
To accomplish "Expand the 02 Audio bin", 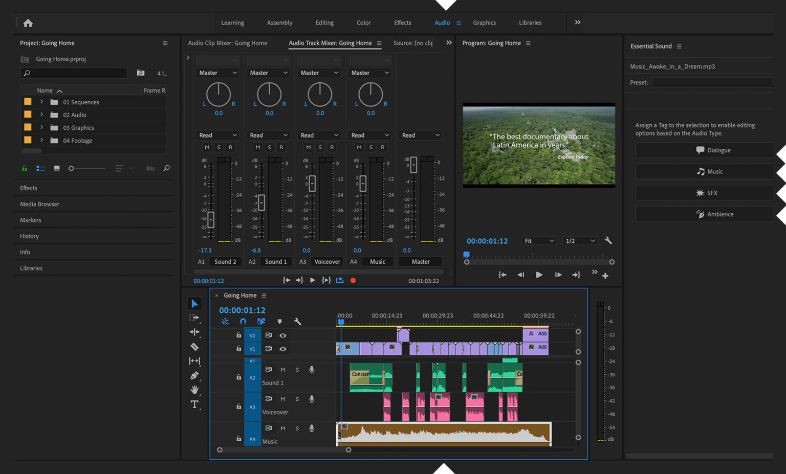I will (42, 115).
